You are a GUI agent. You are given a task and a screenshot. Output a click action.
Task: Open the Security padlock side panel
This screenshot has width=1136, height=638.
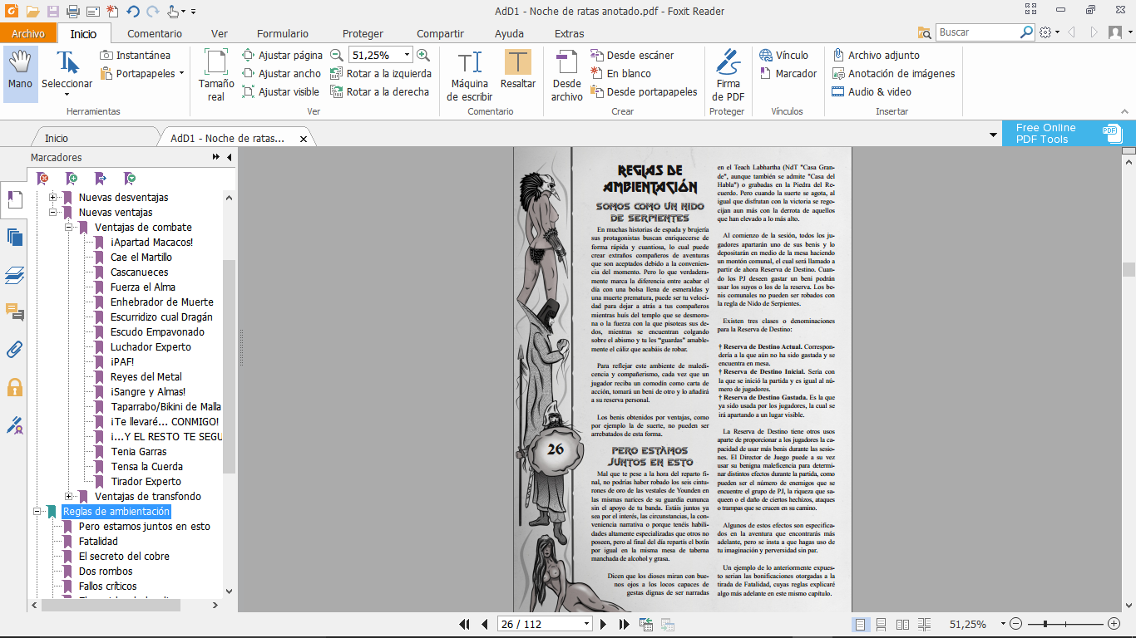pos(14,387)
